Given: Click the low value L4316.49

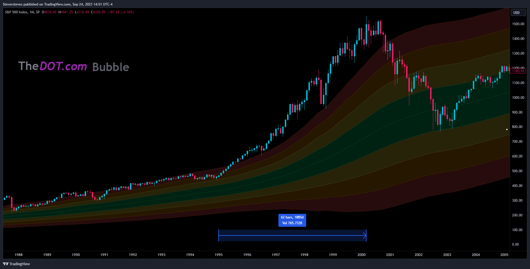Looking at the screenshot, I should tap(82, 12).
